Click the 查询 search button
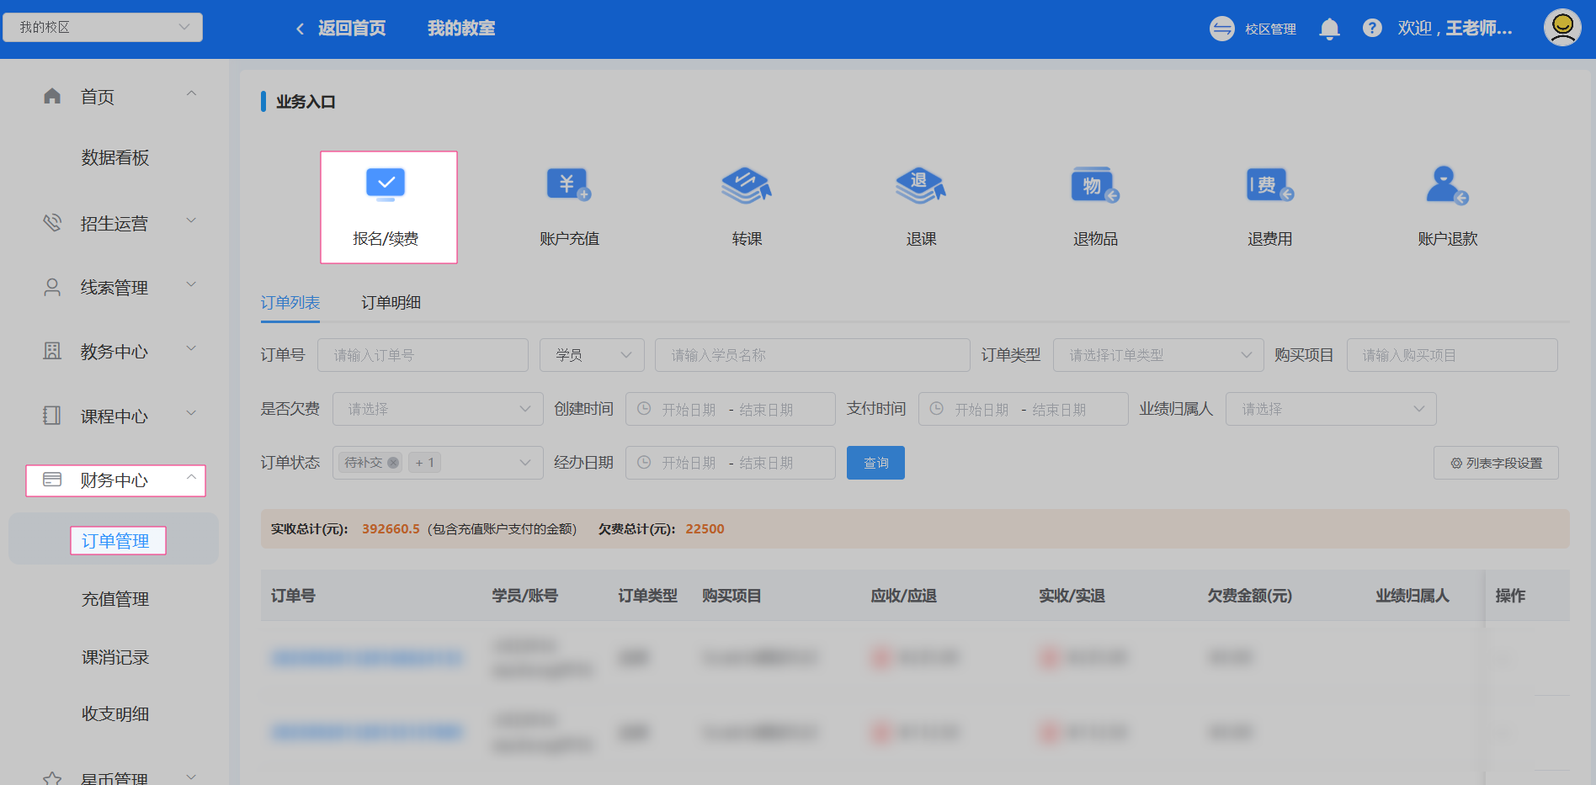Viewport: 1596px width, 785px height. (875, 463)
